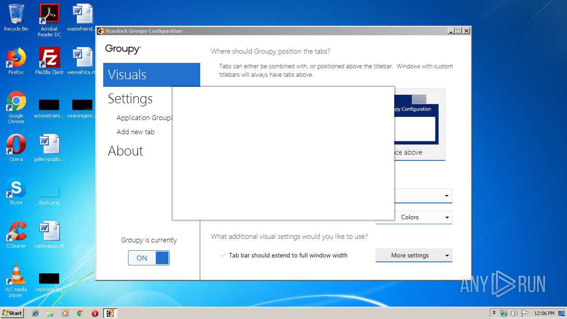Toggle the Groupy ON switch
Viewport: 567px width, 319px height.
[x=149, y=258]
